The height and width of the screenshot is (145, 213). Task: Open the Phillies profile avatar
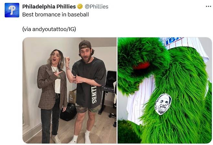(12, 10)
